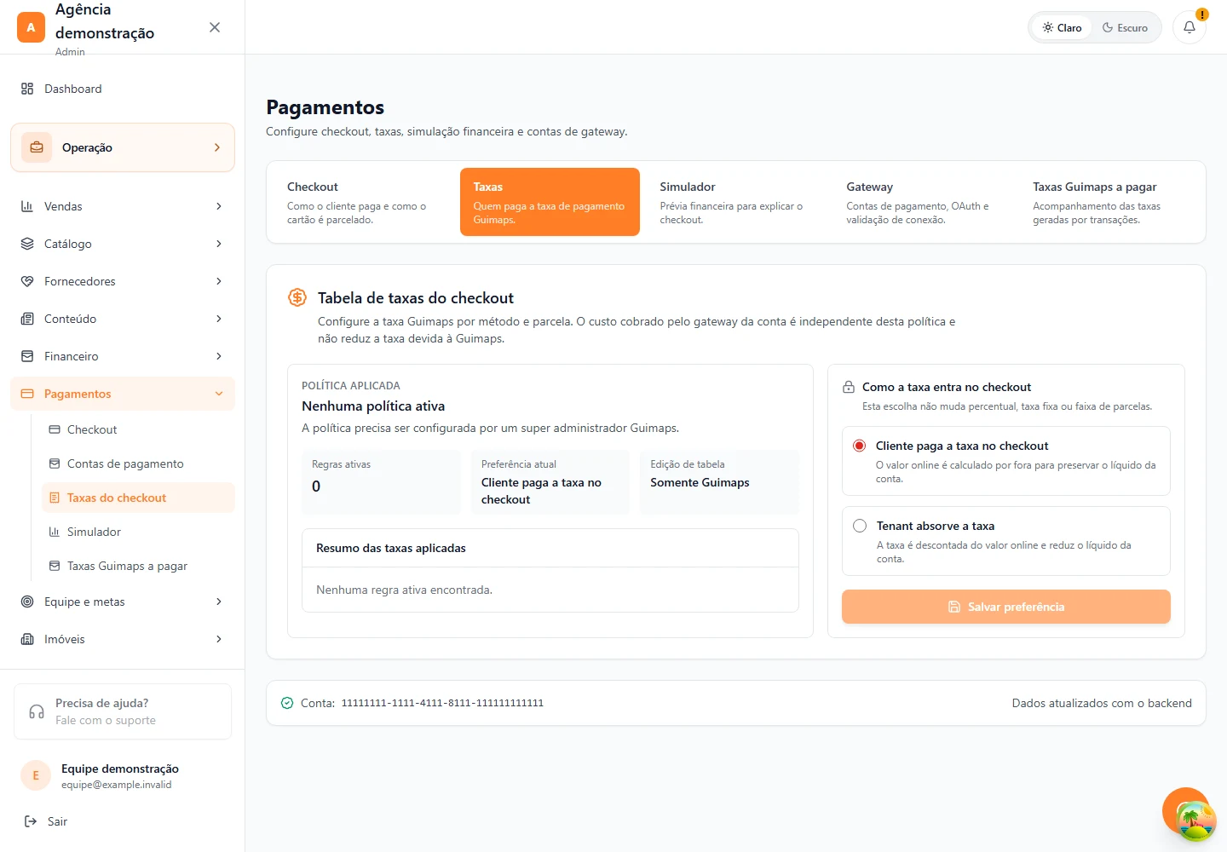The width and height of the screenshot is (1227, 852).
Task: Close the sidebar with the X icon
Action: 215,27
